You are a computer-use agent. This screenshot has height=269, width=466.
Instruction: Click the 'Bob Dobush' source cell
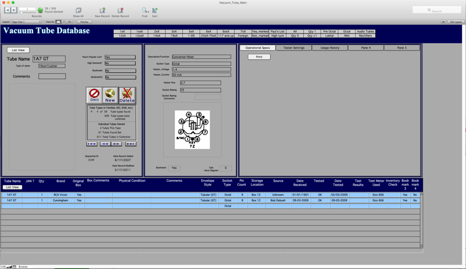pos(278,201)
